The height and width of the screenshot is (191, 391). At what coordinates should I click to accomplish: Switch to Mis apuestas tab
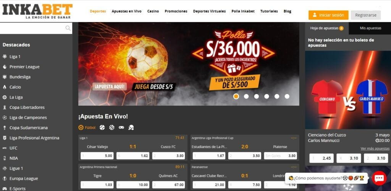pos(370,28)
